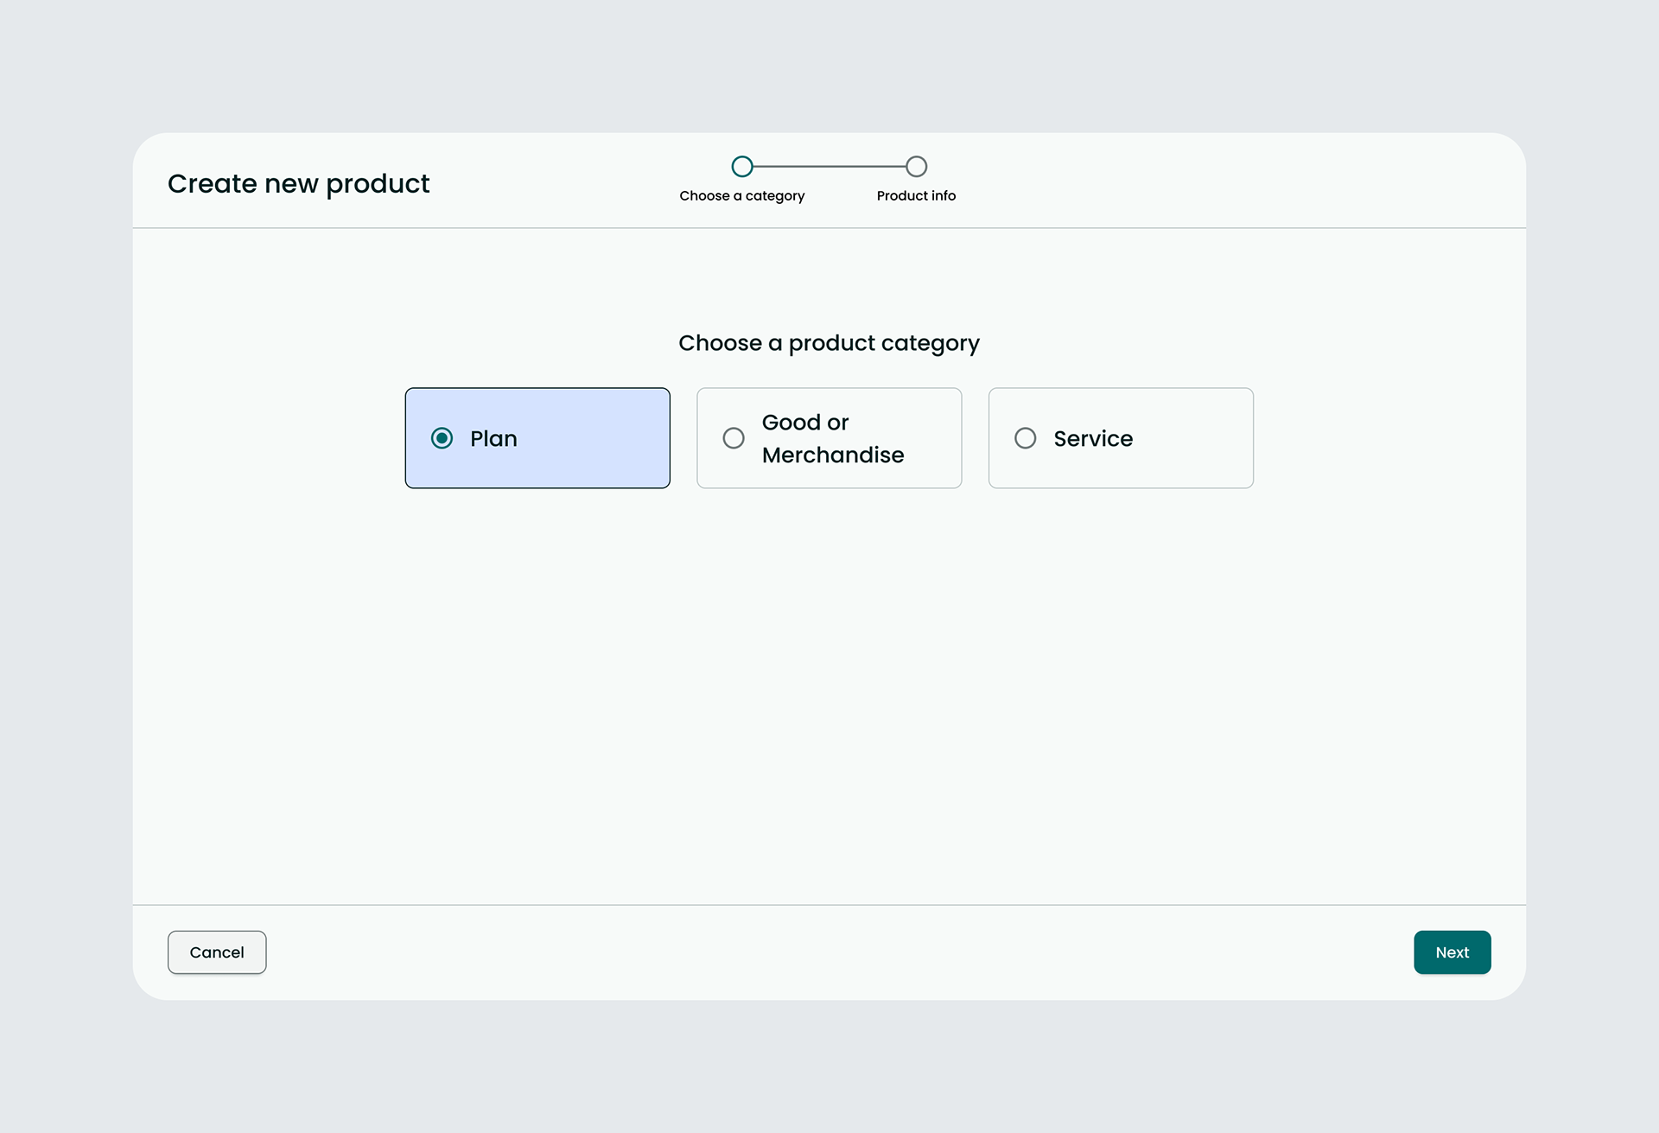Click the line connecting the two steps
Image resolution: width=1659 pixels, height=1133 pixels.
829,166
